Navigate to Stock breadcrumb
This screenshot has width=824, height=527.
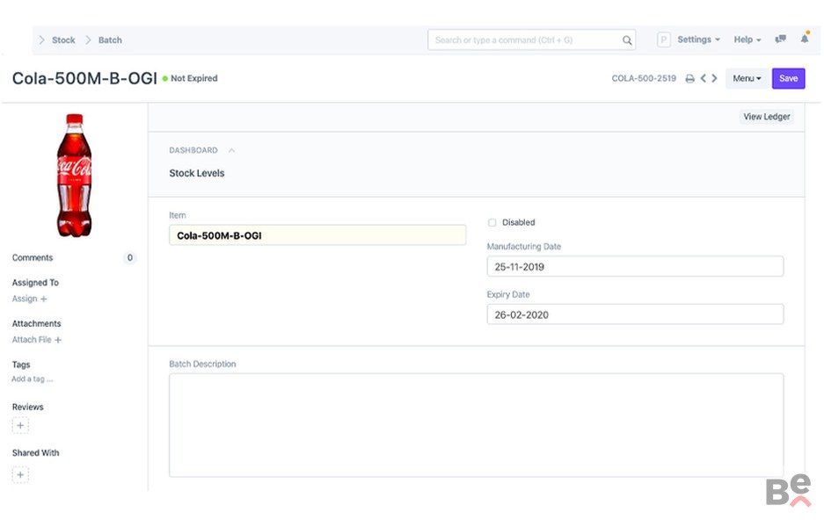click(x=63, y=40)
